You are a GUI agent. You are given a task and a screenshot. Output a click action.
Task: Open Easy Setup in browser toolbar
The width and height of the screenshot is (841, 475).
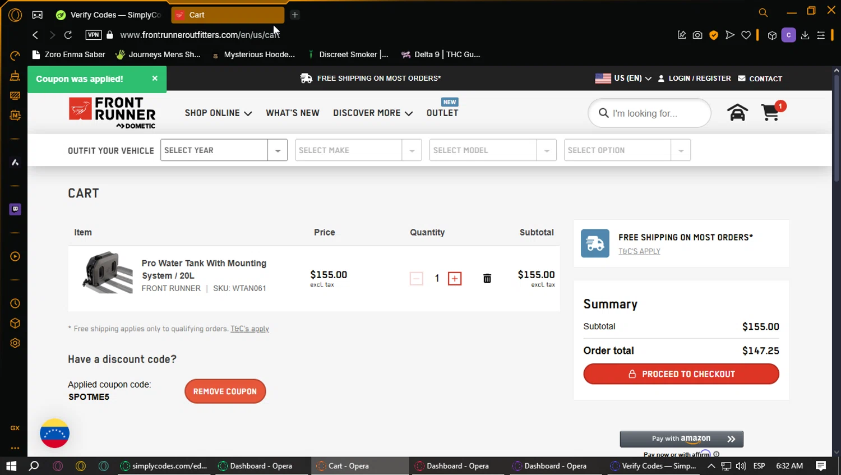pyautogui.click(x=821, y=35)
